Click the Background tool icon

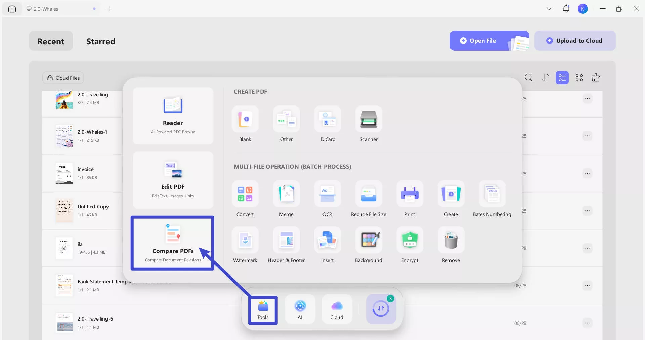pyautogui.click(x=369, y=240)
